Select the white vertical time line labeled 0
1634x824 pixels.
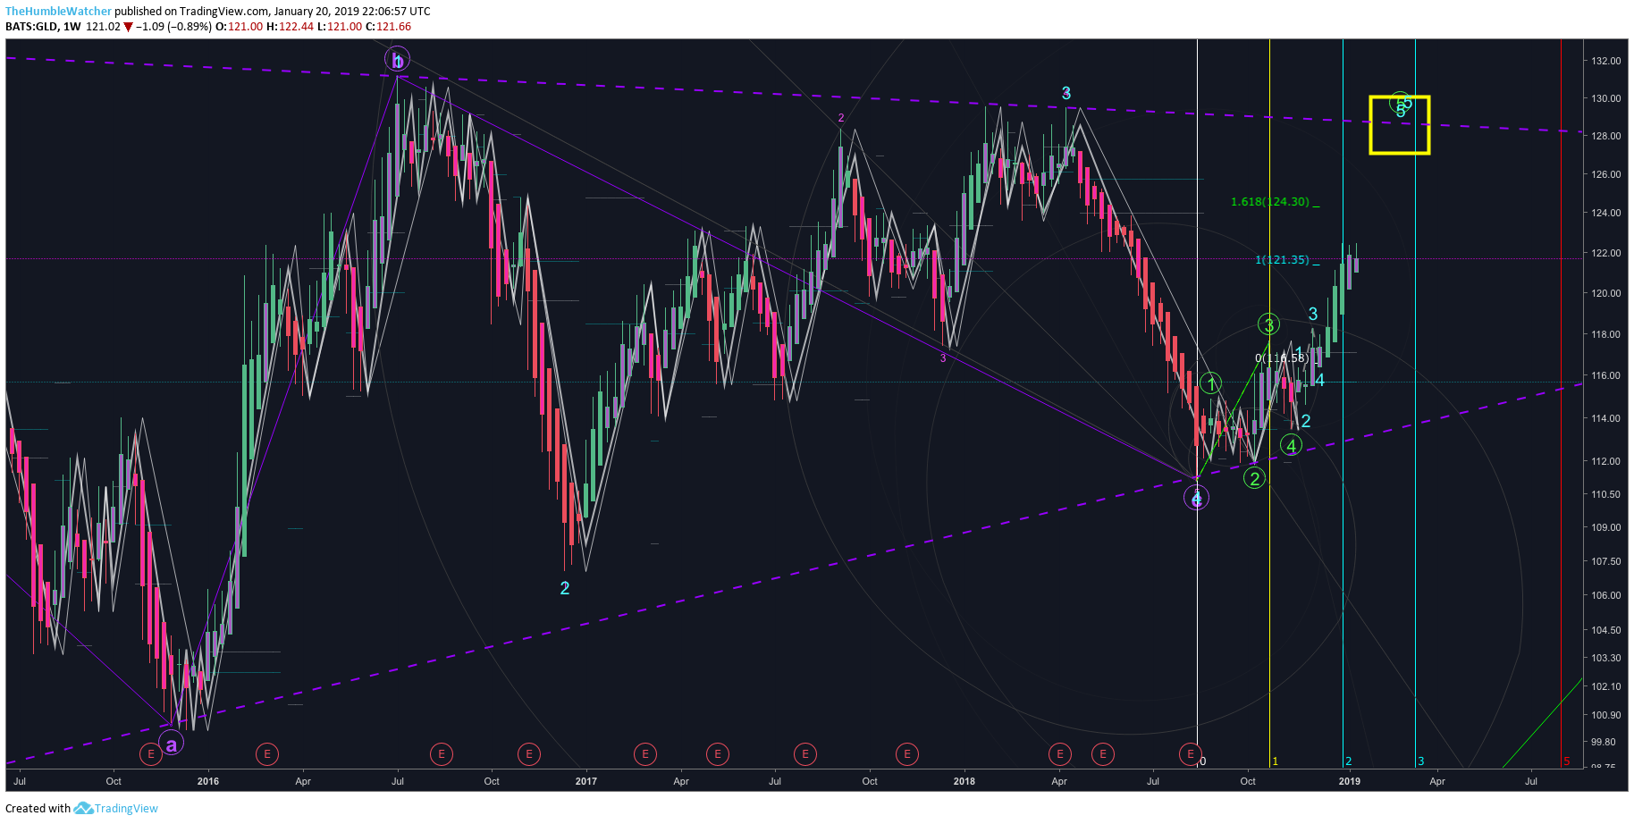coord(1197,402)
